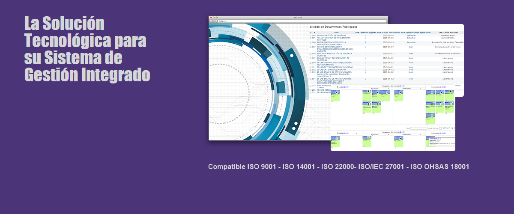Click the Compatible ISO 9001 standards line

pos(338,166)
